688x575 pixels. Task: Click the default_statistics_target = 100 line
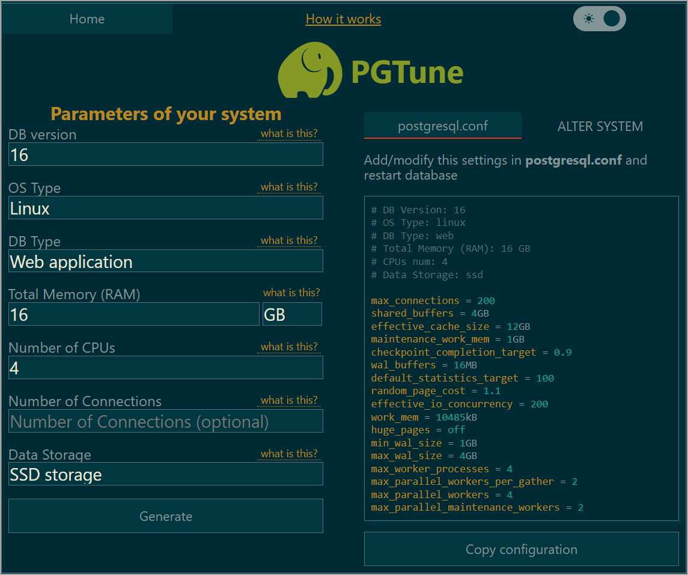463,378
